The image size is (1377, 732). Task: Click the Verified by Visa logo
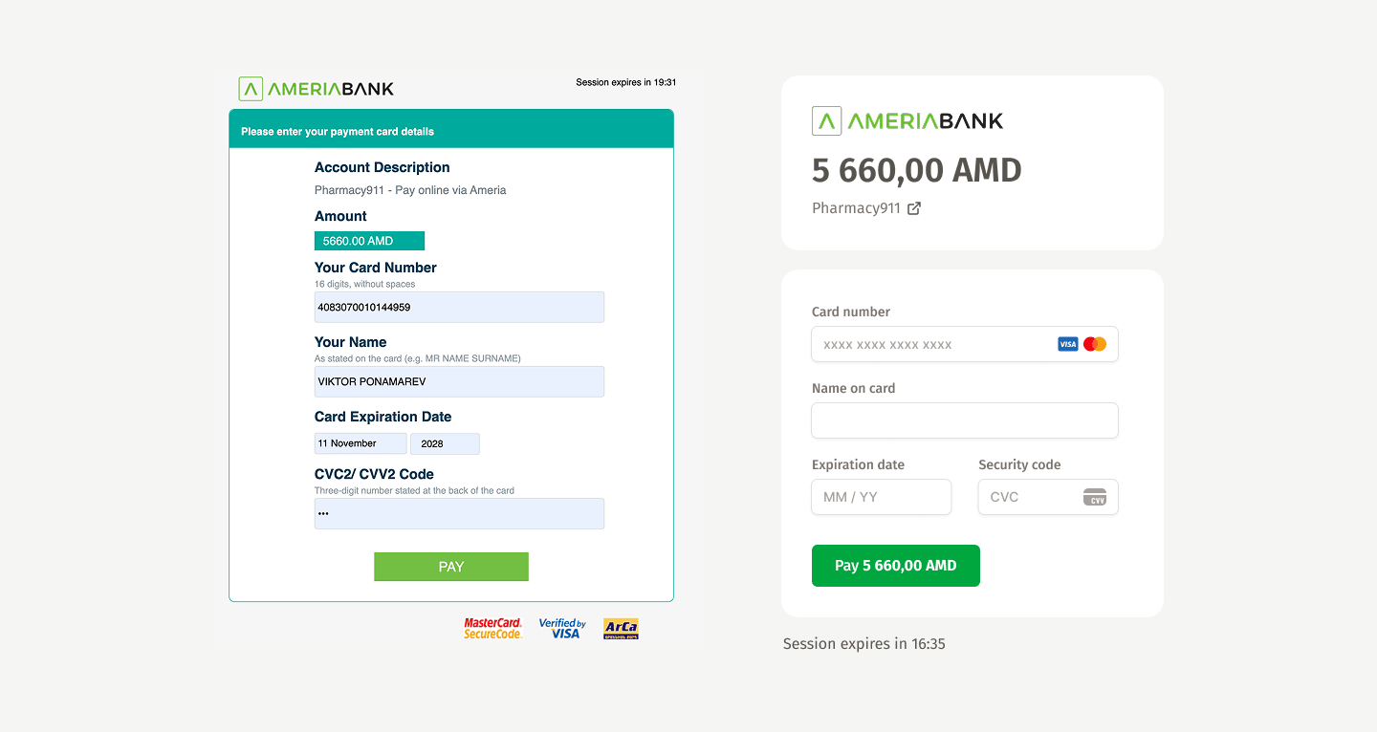[x=562, y=628]
